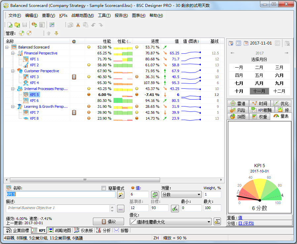Click the scorecard refresh toolbar icon
This screenshot has width=297, height=244.
point(34,25)
